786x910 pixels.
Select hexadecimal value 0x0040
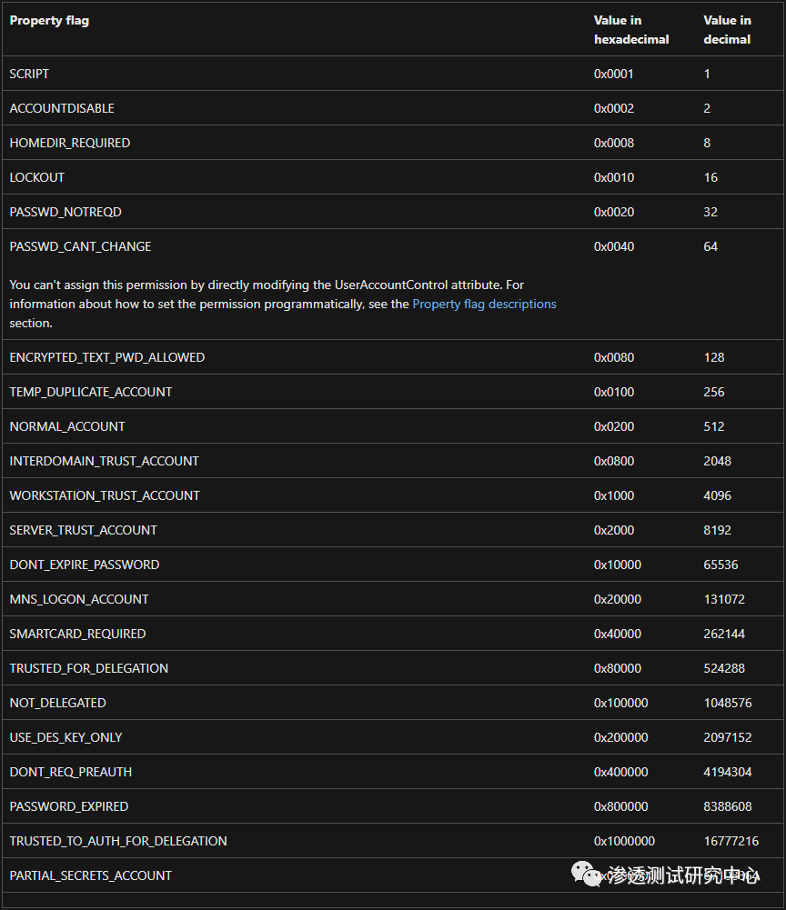[x=613, y=246]
